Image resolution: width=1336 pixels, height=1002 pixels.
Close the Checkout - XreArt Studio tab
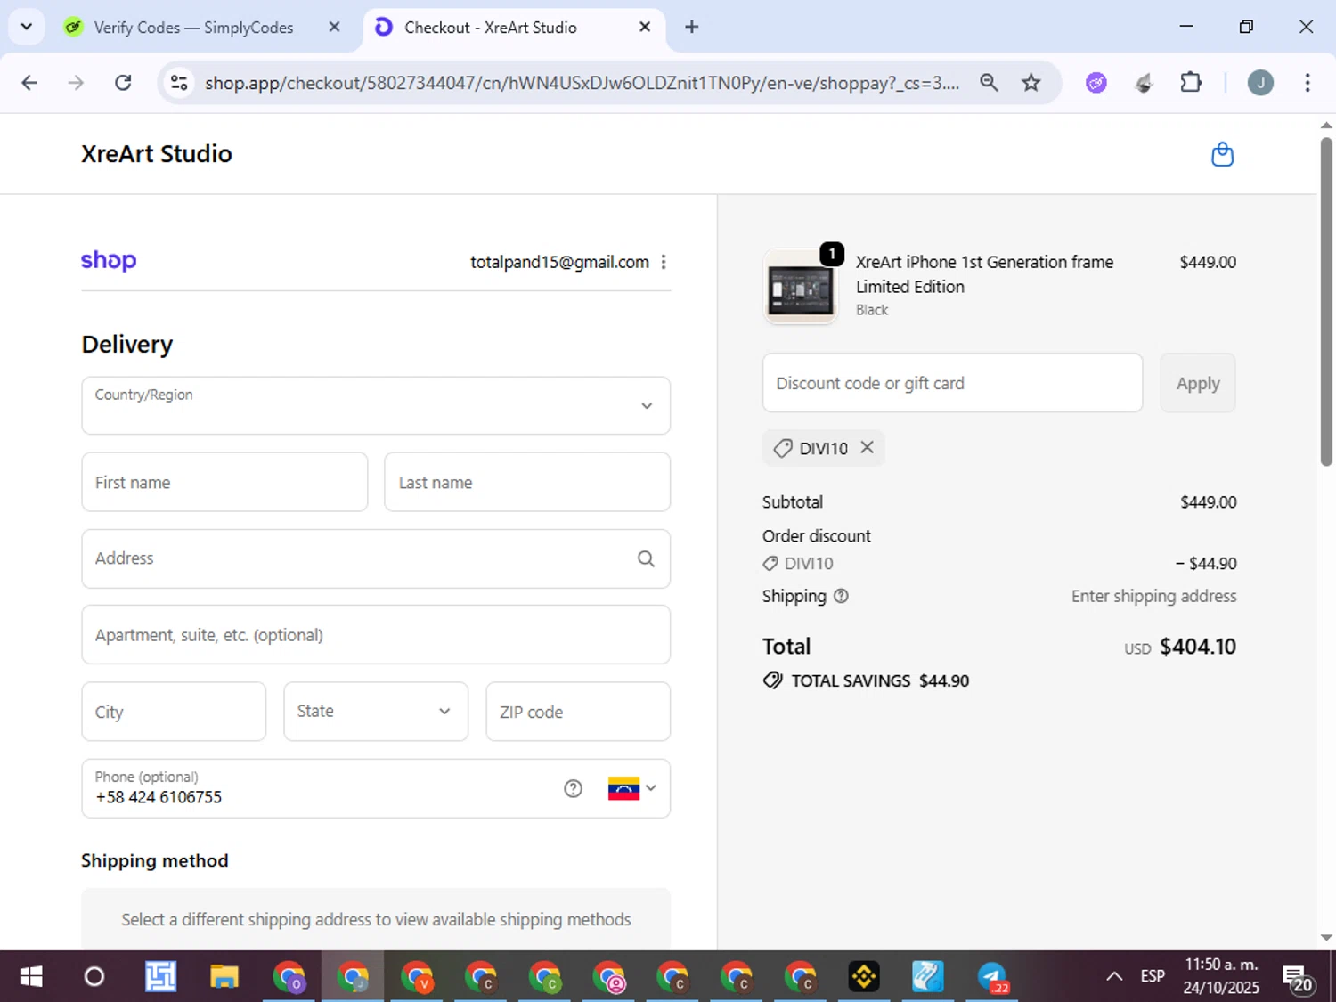(x=645, y=27)
